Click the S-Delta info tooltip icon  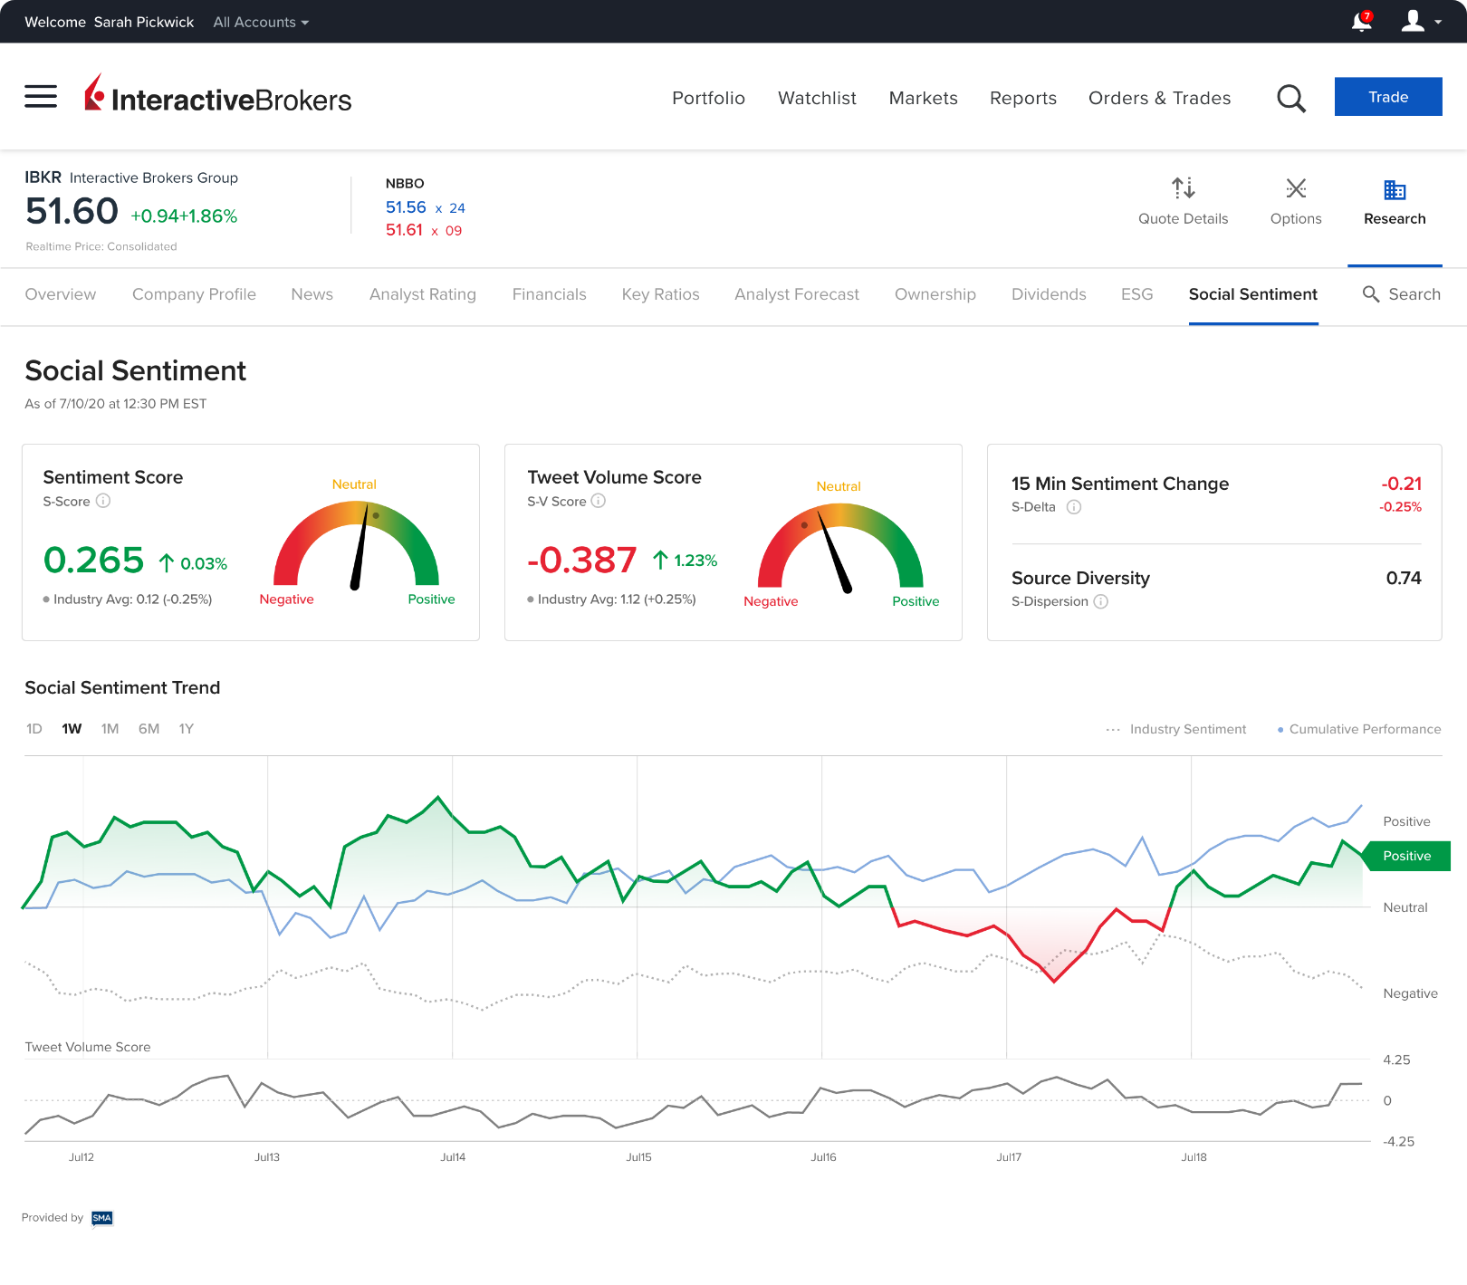click(x=1074, y=507)
